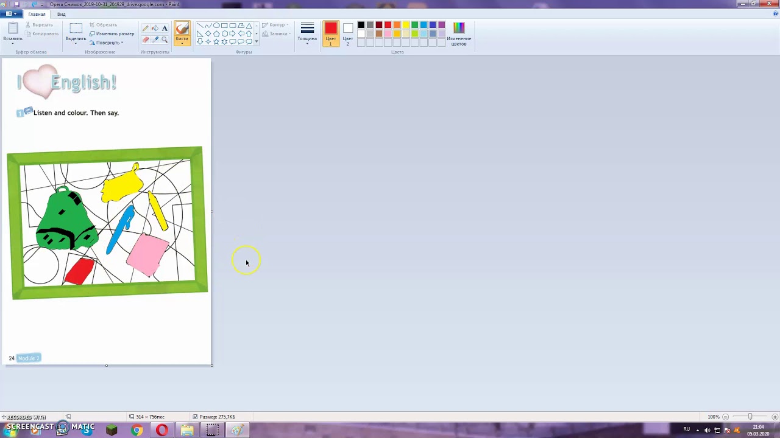780x438 pixels.
Task: Click Вырезать cut button
Action: click(x=39, y=25)
